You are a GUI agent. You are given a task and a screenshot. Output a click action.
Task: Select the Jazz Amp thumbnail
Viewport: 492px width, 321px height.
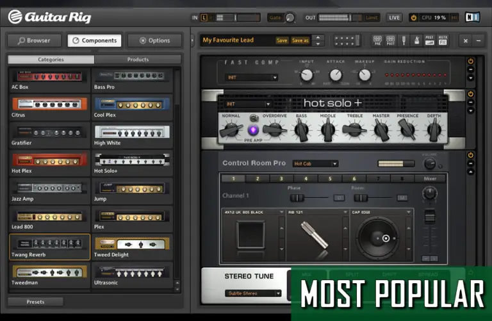(x=49, y=192)
